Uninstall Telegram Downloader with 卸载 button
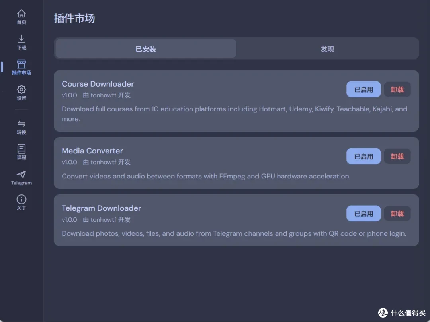Screen dimensions: 430x322 pyautogui.click(x=397, y=213)
